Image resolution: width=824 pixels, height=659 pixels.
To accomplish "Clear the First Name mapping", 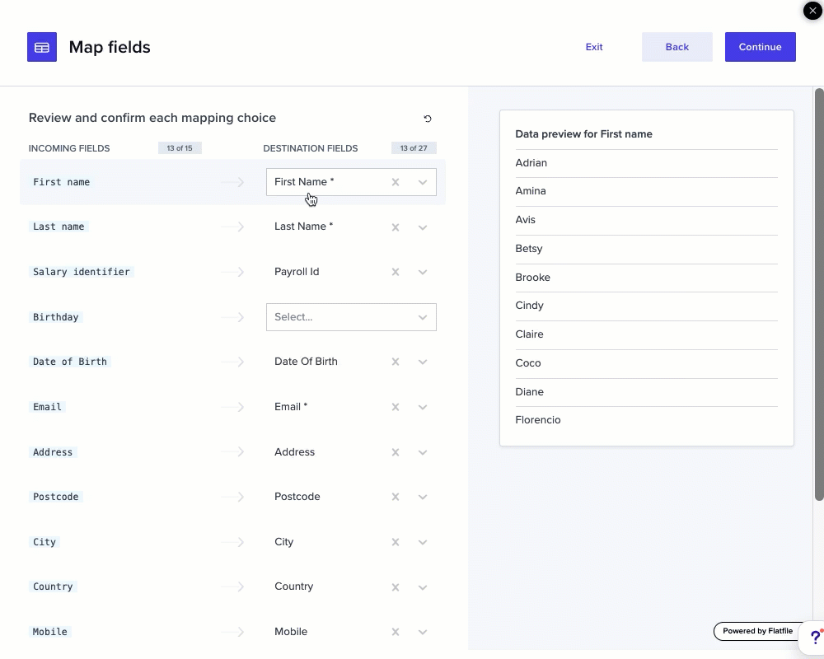I will pyautogui.click(x=396, y=182).
